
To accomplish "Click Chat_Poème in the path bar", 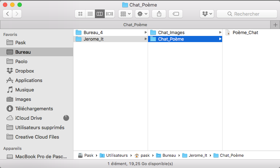I will pos(229,155).
